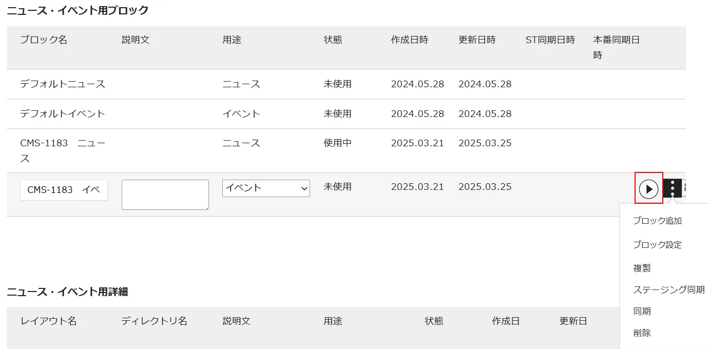The height and width of the screenshot is (349, 709).
Task: Click 未使用 status in デフォルトニュース row
Action: tap(337, 84)
